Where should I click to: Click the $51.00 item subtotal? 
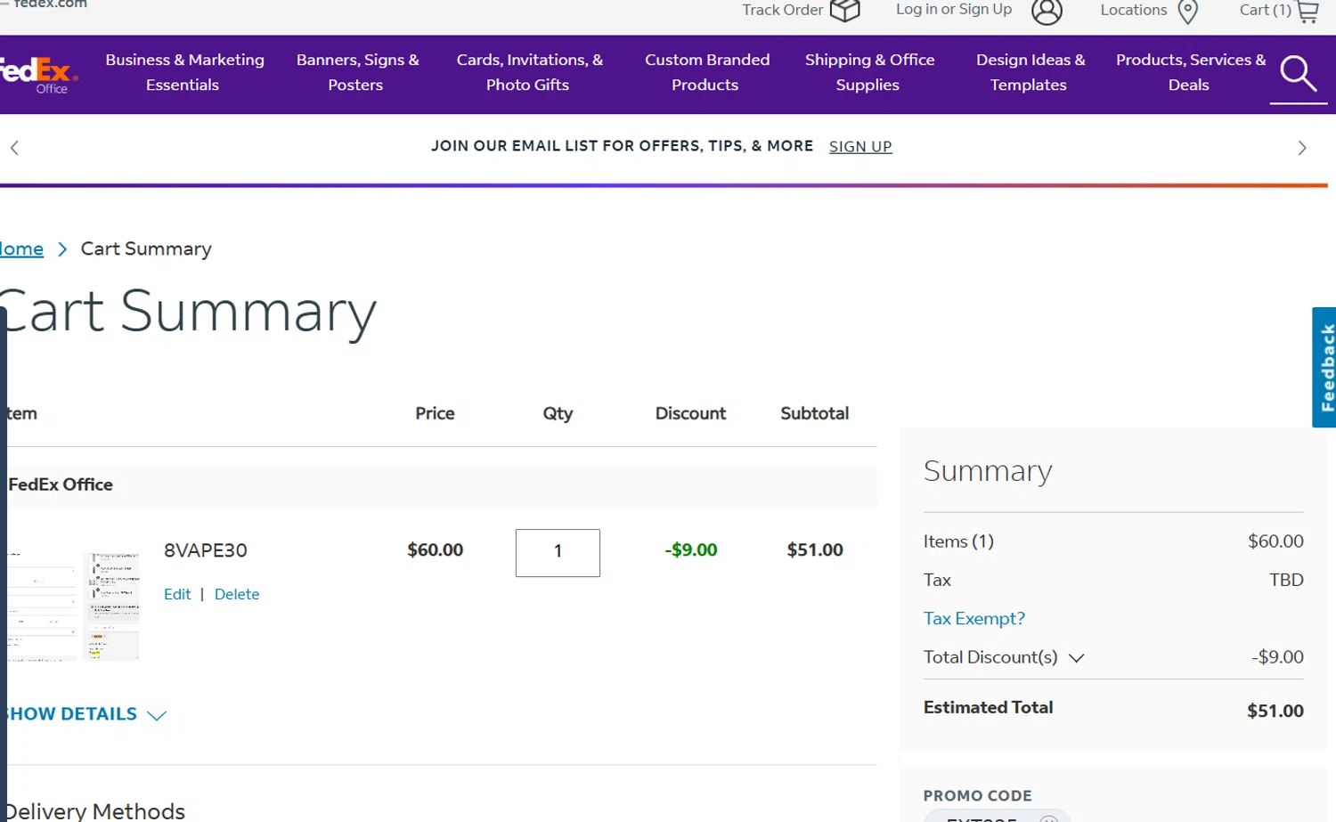coord(815,550)
